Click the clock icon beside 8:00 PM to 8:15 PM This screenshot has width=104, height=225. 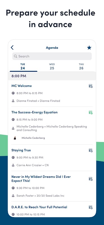(x=13, y=93)
